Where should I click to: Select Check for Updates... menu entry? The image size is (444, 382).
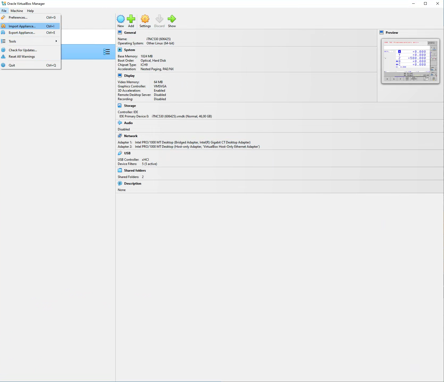coord(30,50)
